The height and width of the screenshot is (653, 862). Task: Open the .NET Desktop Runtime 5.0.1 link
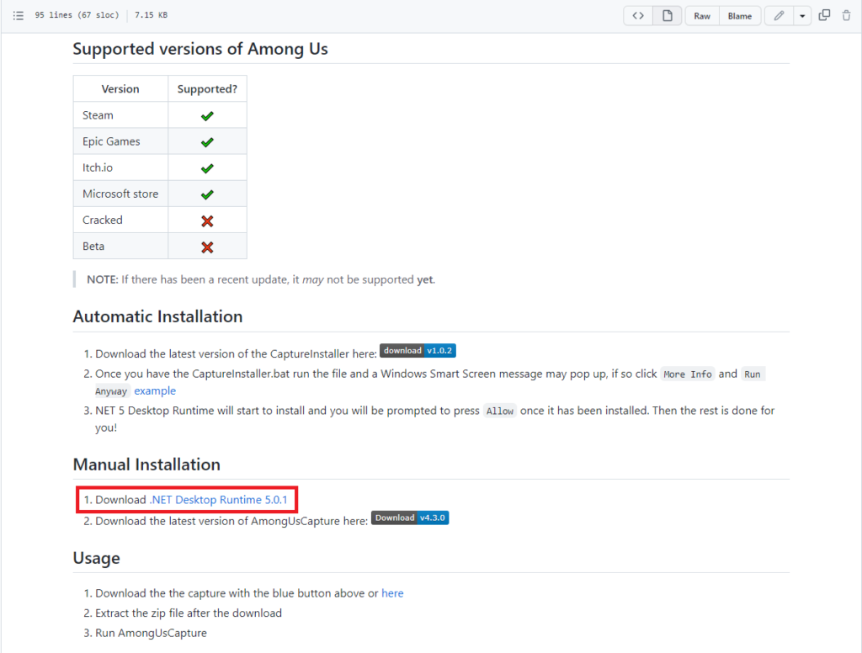(x=219, y=500)
